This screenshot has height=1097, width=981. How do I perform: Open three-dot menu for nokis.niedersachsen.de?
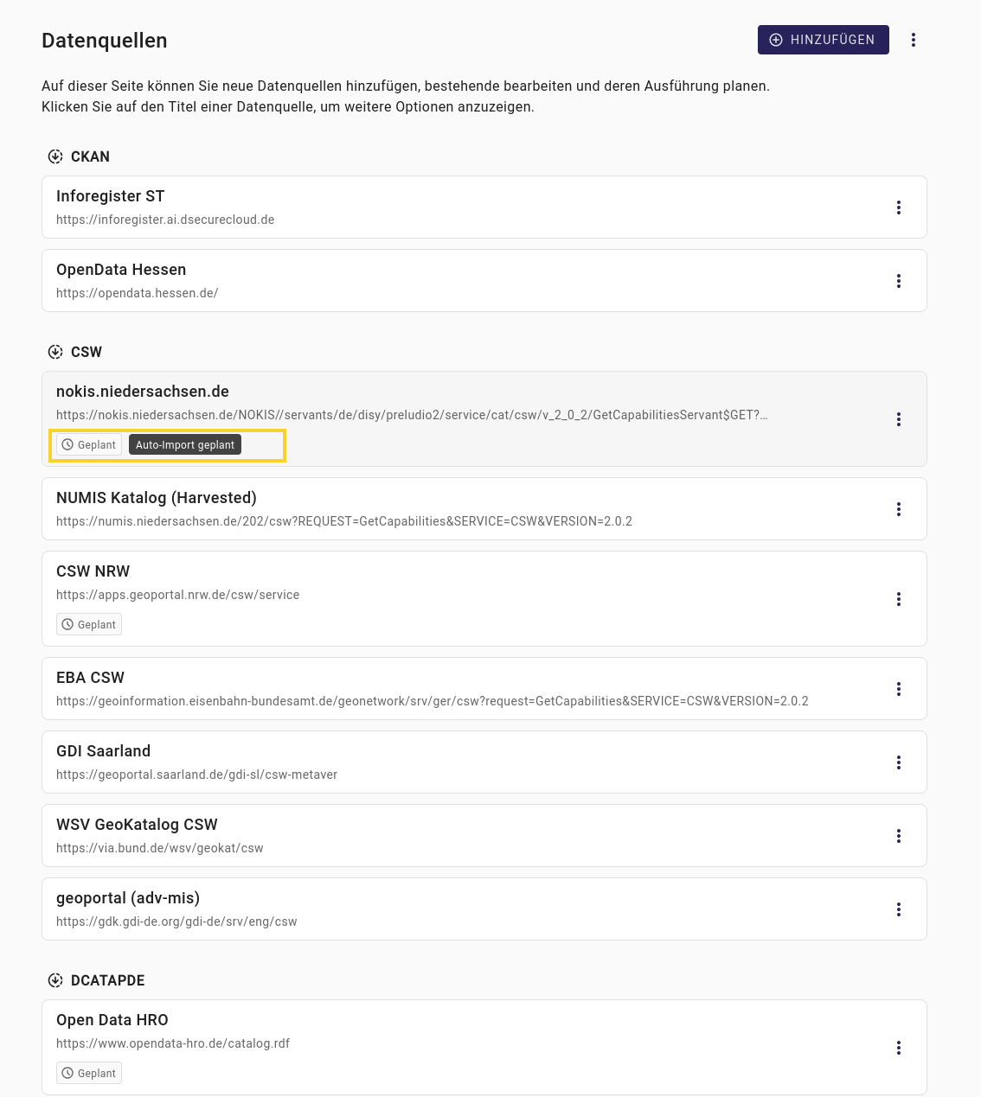(899, 419)
